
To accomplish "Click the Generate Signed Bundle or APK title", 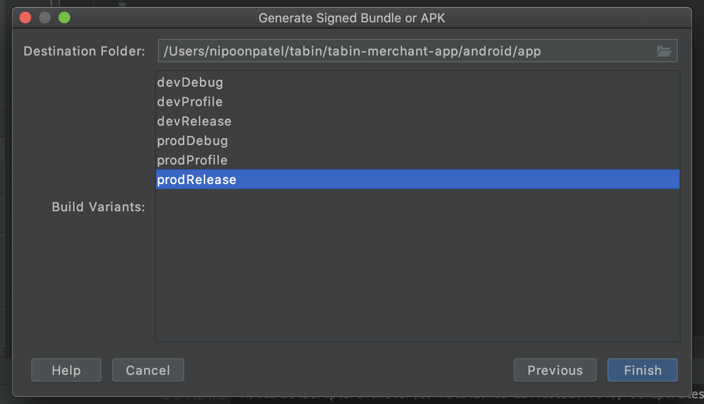I will pyautogui.click(x=352, y=18).
